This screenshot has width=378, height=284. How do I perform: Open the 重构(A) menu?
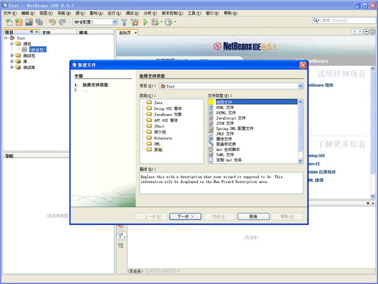(x=96, y=13)
